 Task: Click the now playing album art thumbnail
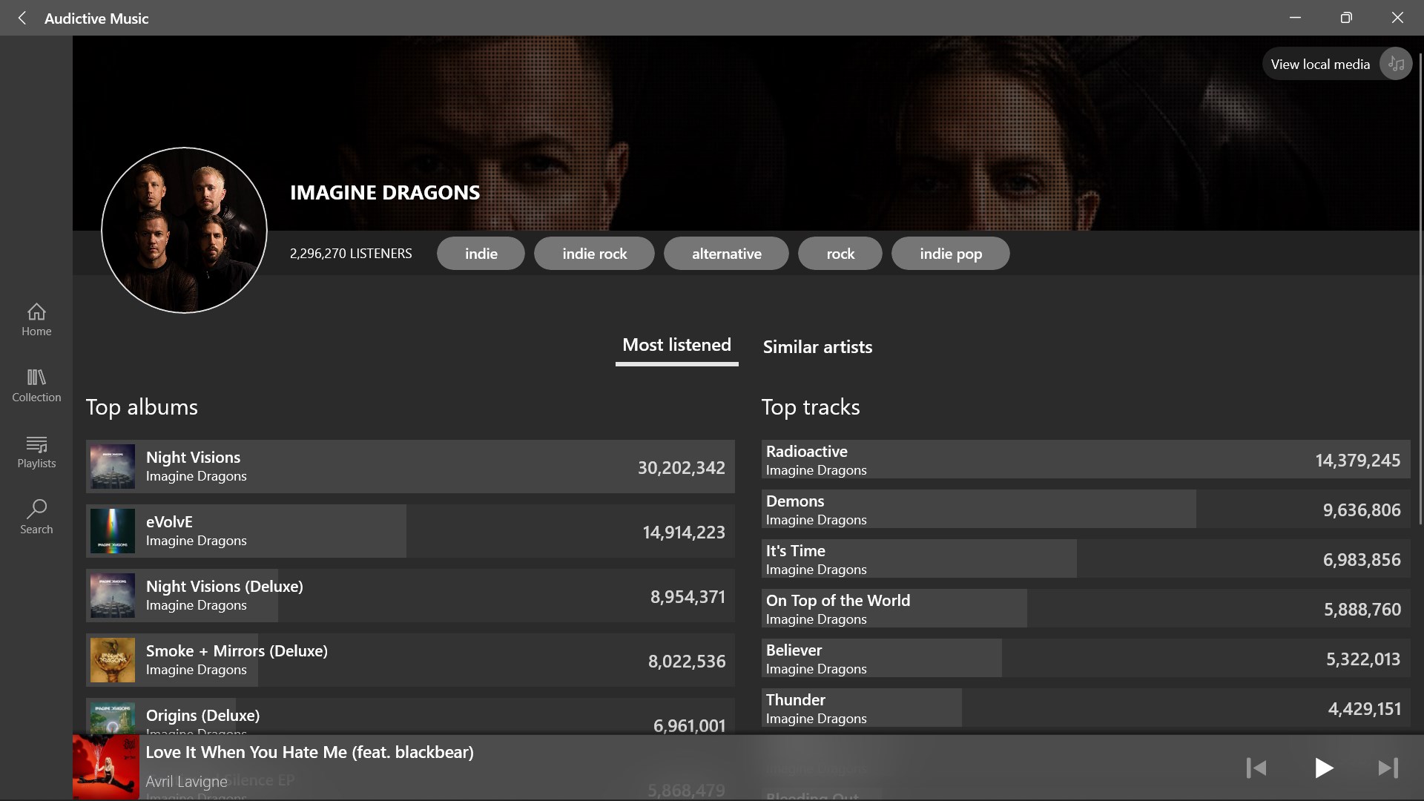(106, 768)
